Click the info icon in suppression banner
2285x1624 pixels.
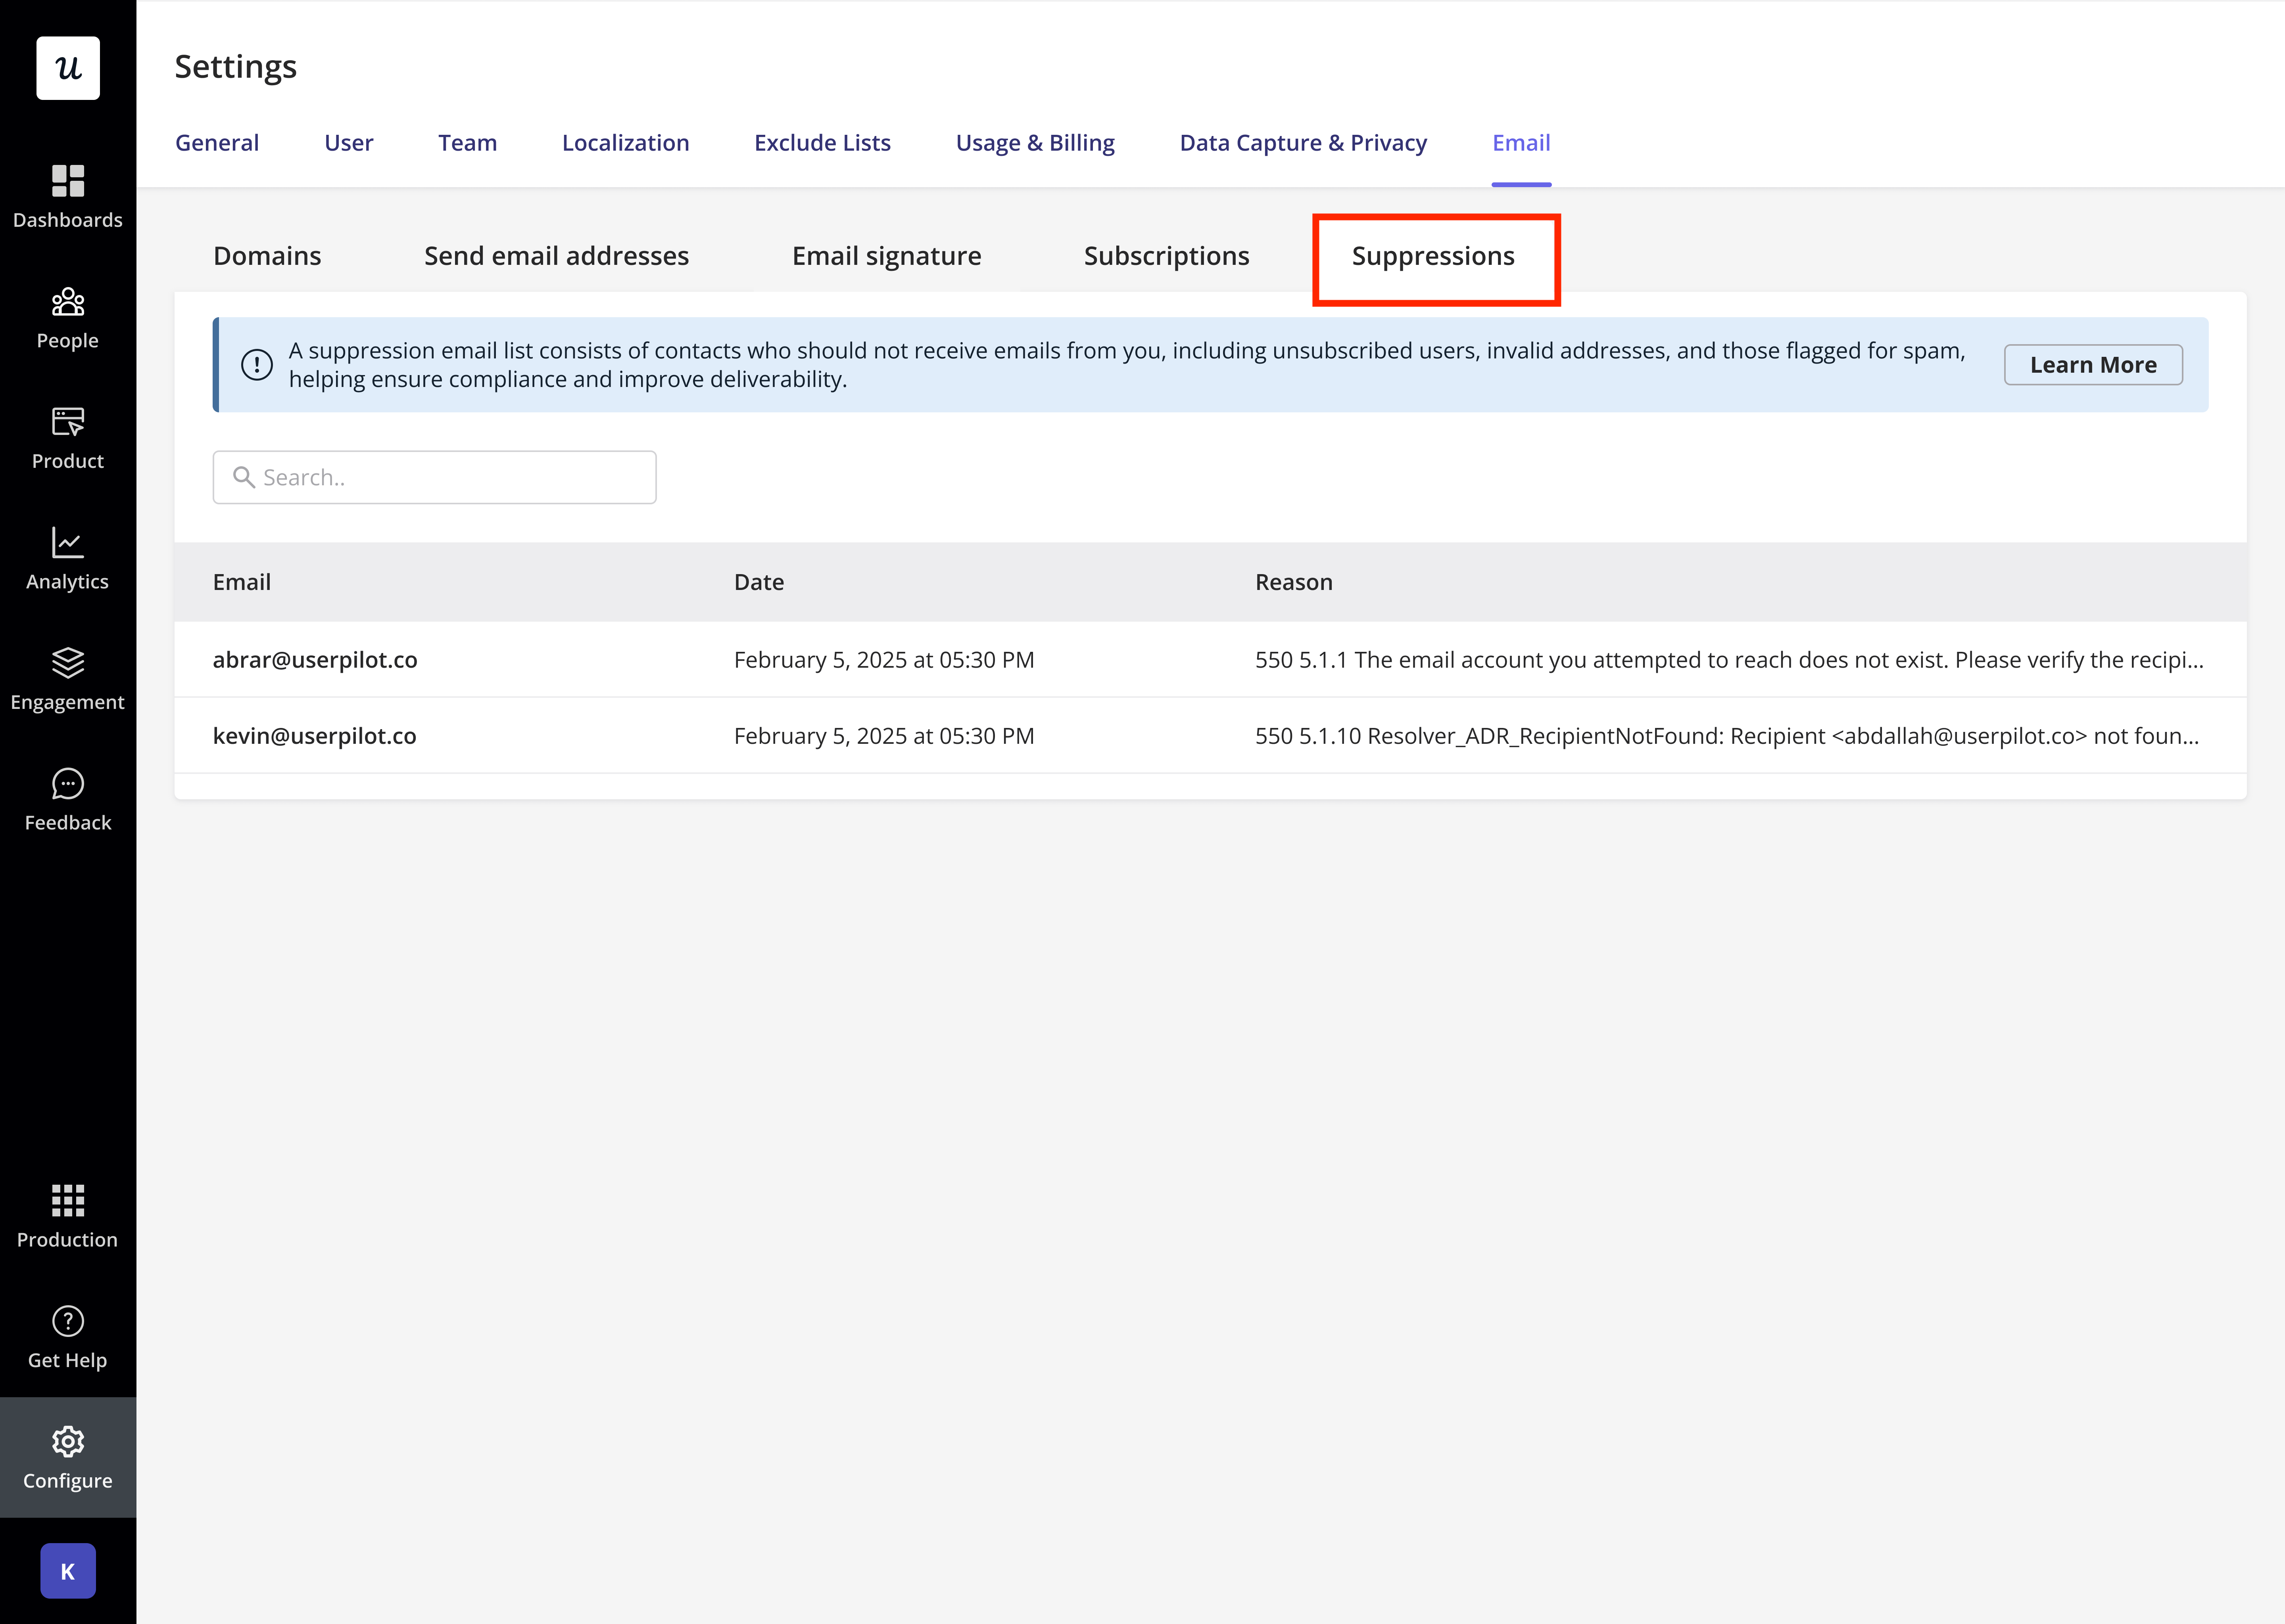click(x=257, y=365)
